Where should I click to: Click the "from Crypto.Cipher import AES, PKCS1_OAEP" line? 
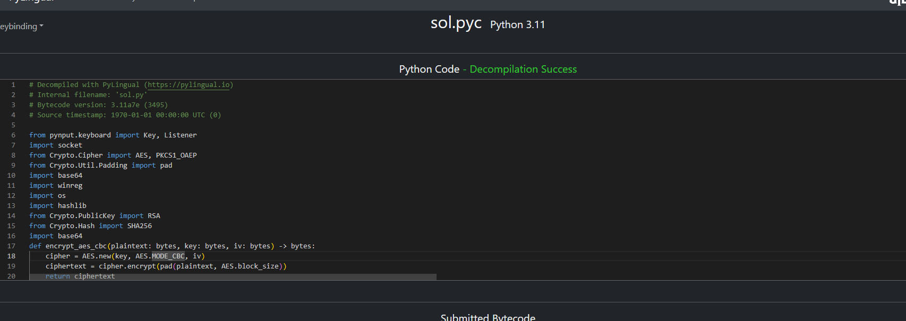coord(113,155)
